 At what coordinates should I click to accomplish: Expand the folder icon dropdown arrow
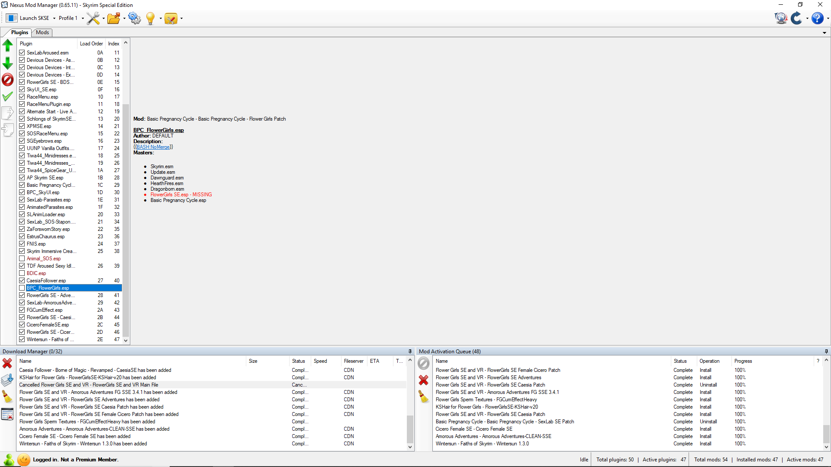(124, 18)
